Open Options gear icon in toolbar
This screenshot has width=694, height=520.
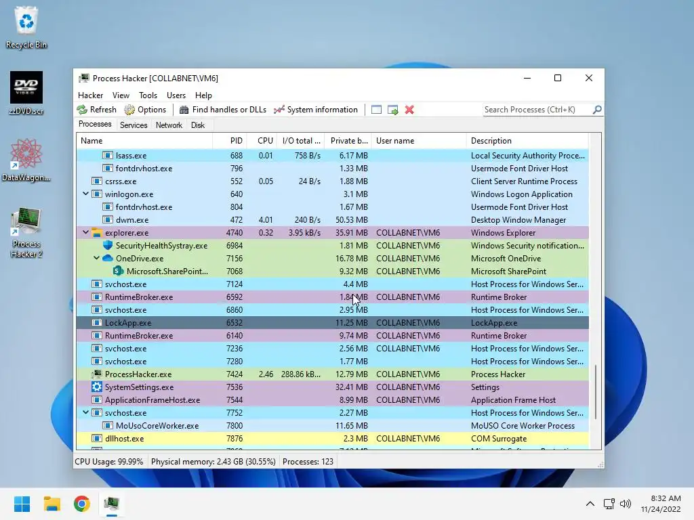(129, 110)
